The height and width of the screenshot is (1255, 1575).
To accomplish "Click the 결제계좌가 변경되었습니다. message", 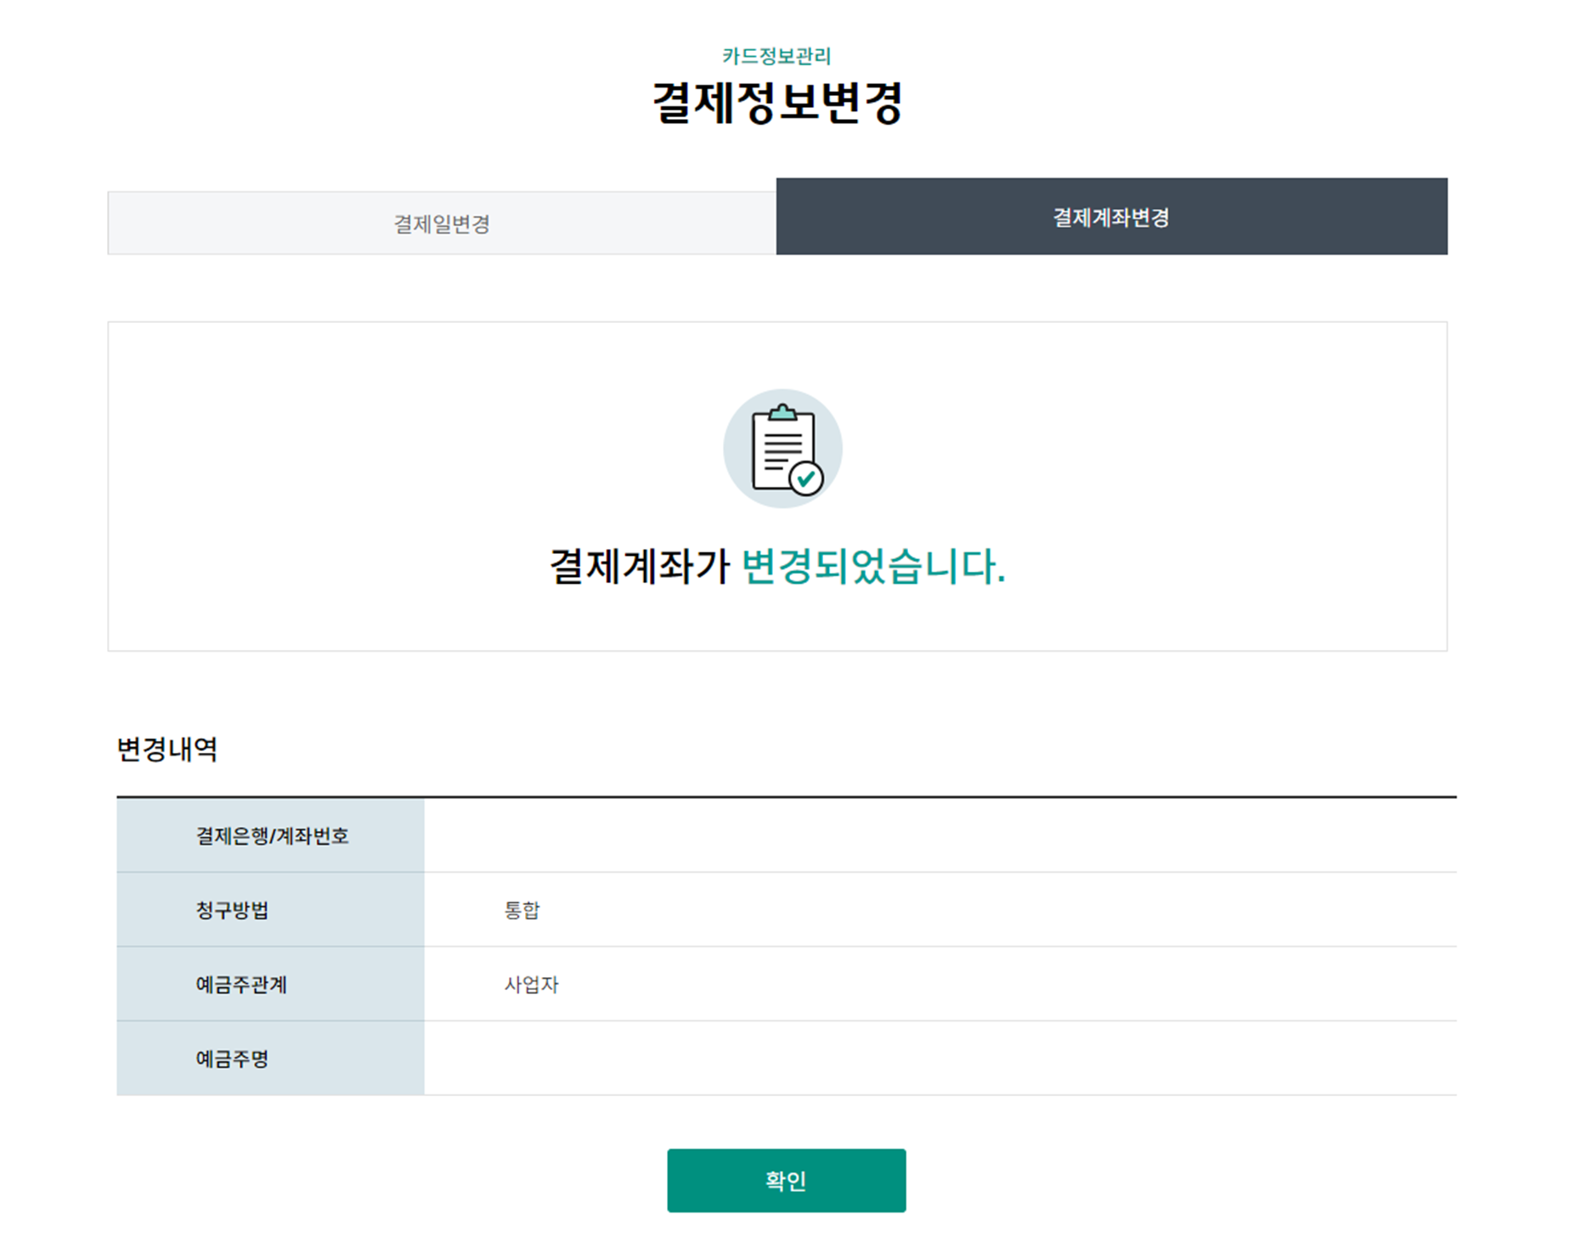I will pyautogui.click(x=777, y=566).
